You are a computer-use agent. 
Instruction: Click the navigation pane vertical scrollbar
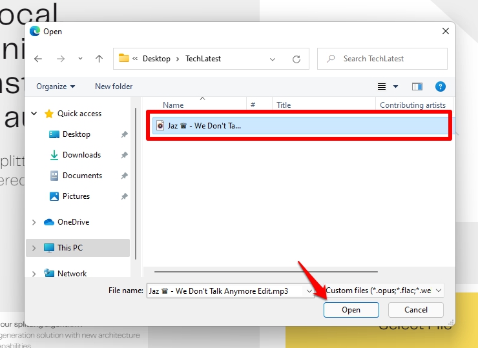[x=136, y=184]
